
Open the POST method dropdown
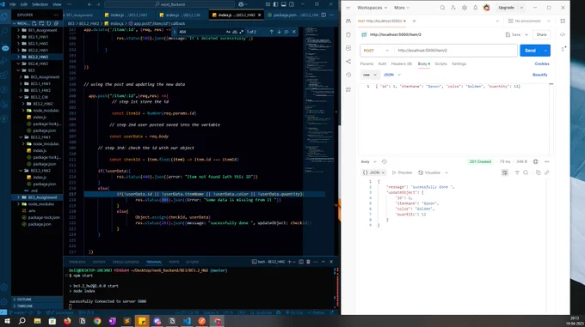click(377, 51)
